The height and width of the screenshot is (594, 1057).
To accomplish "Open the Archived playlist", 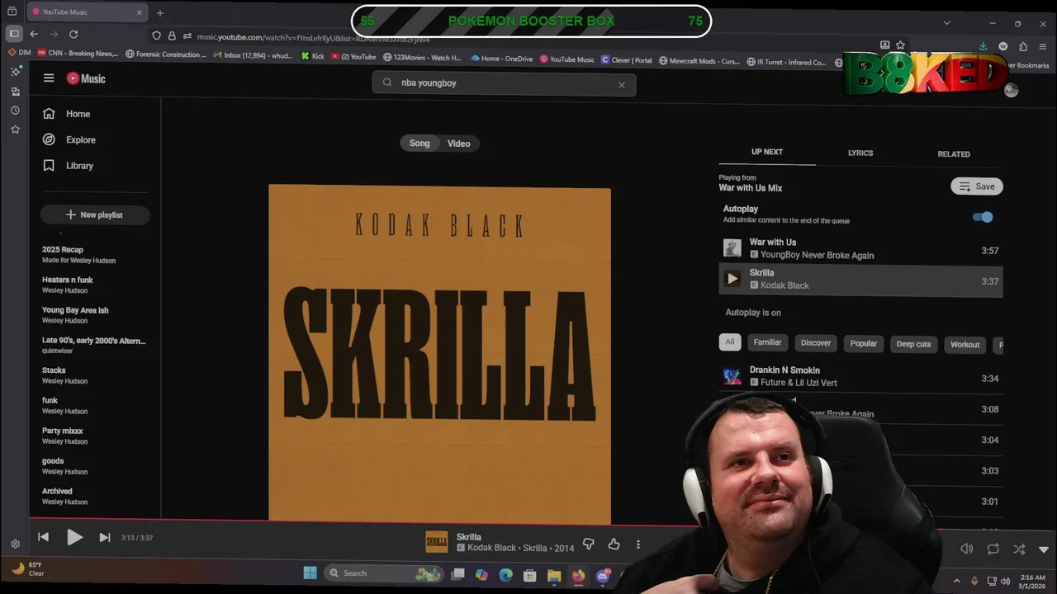I will point(57,491).
